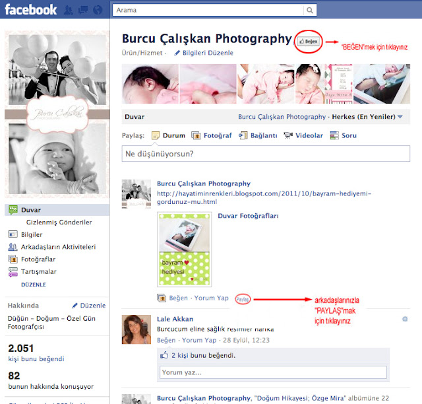
Task: Click thumbs-up icon beside 2 kişi bunu beğendi
Action: 164,355
